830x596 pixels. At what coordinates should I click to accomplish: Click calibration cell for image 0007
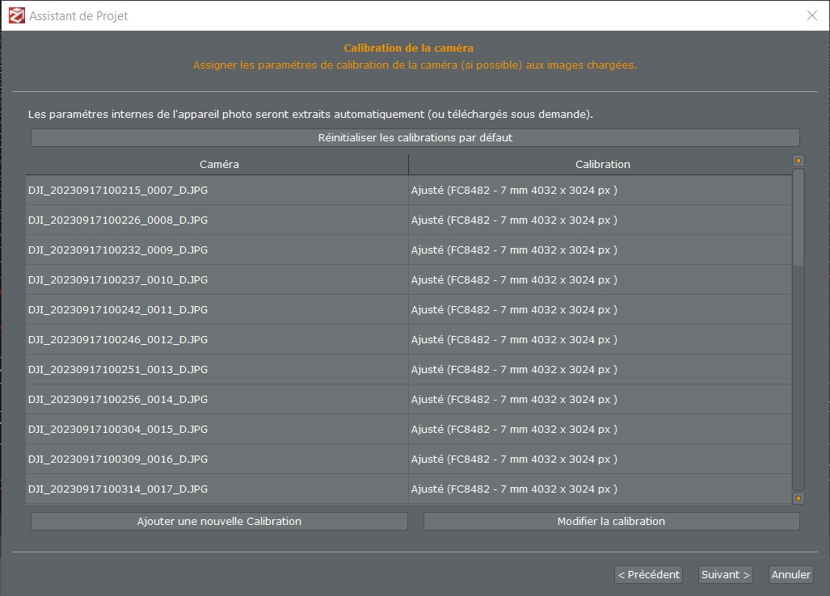[600, 191]
